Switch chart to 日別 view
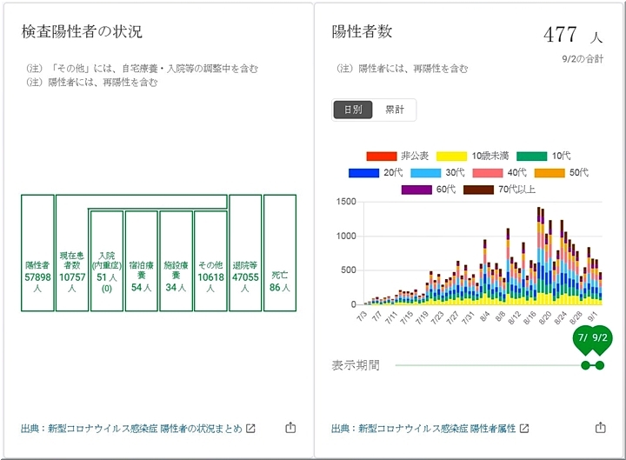Viewport: 626px width, 460px height. [x=353, y=110]
